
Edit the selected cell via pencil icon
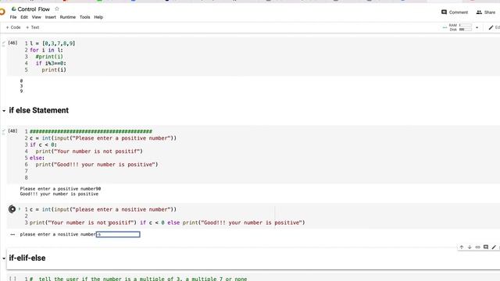tap(494, 247)
